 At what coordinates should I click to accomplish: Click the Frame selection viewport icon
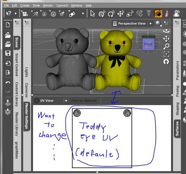tap(166, 54)
